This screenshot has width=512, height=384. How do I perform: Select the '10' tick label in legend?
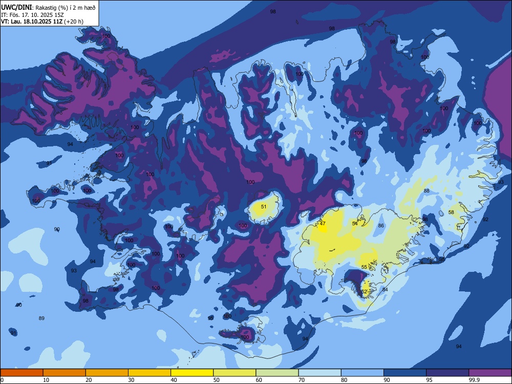coord(46,380)
